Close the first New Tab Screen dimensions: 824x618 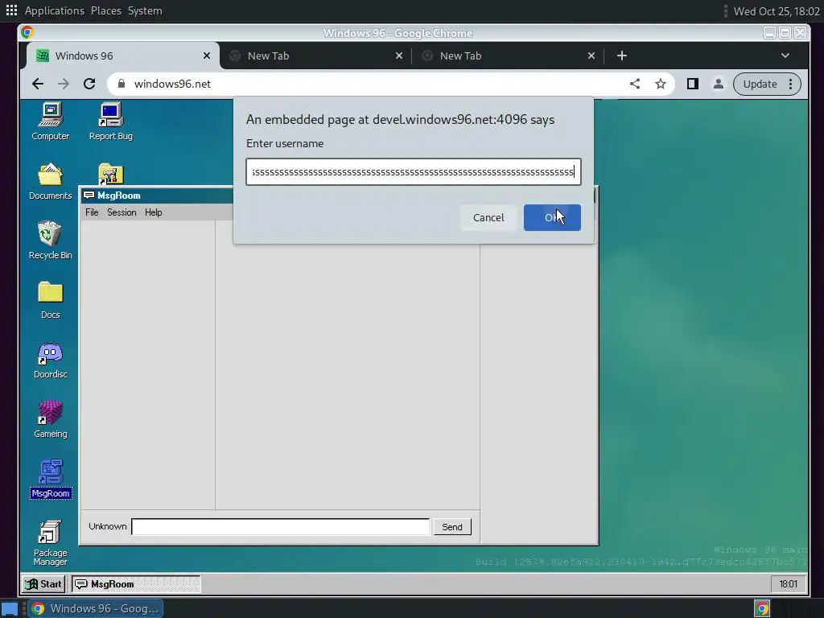pos(399,56)
